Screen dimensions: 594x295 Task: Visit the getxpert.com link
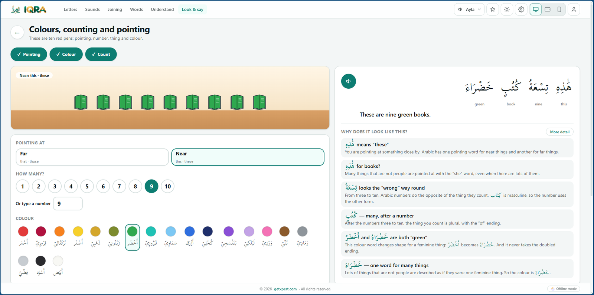pos(285,289)
